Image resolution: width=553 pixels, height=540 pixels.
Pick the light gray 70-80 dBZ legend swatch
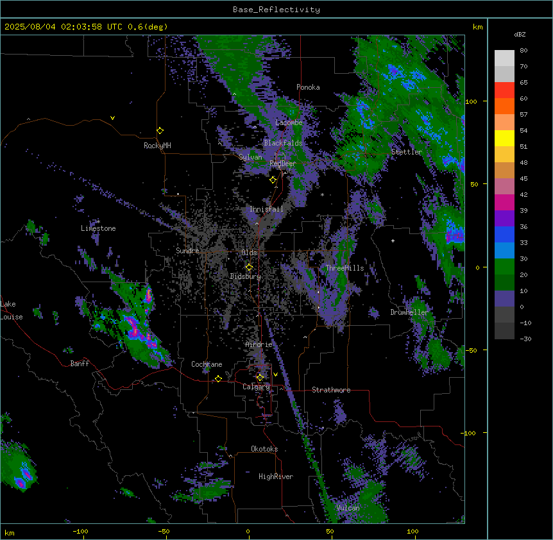point(504,58)
